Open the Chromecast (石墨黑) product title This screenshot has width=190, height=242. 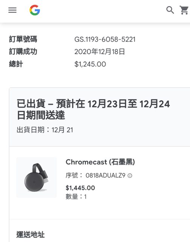100,162
